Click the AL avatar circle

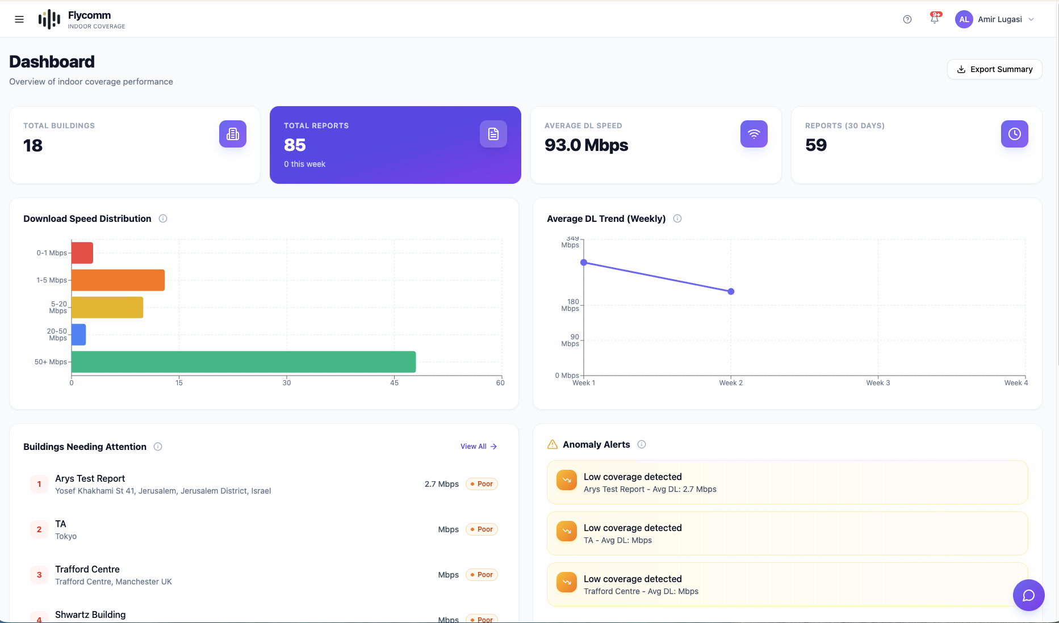click(964, 19)
